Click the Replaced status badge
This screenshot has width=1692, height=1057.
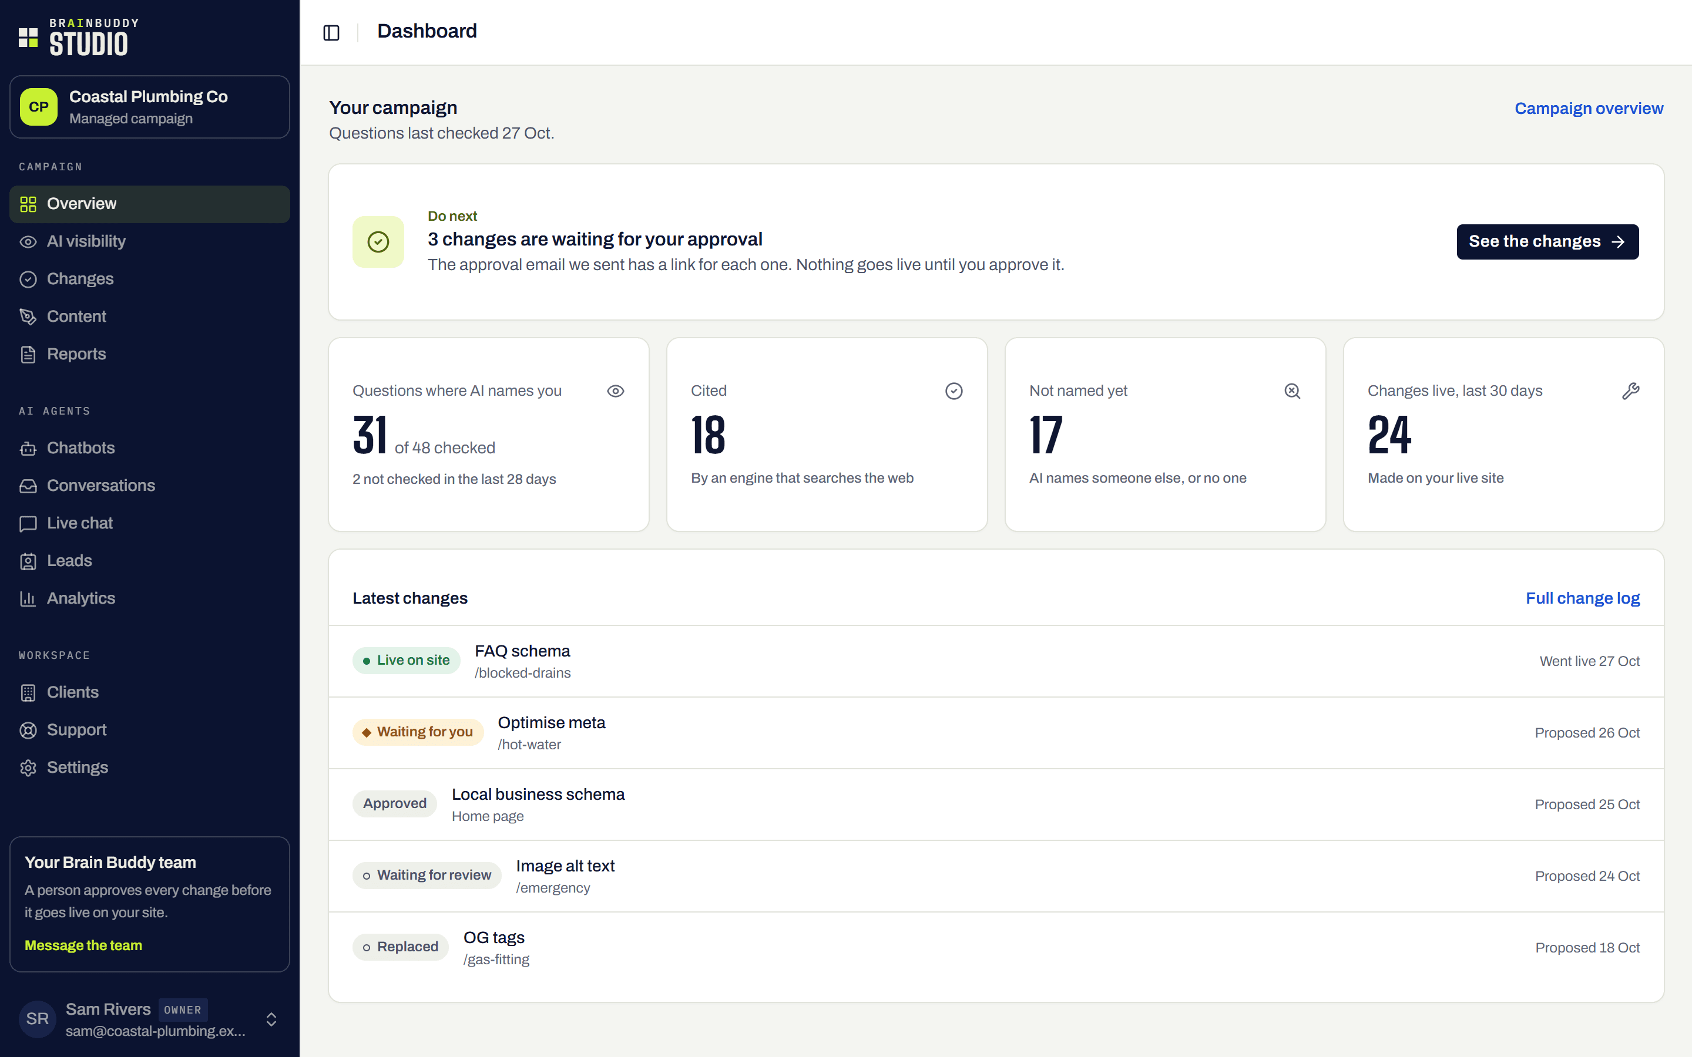(401, 947)
